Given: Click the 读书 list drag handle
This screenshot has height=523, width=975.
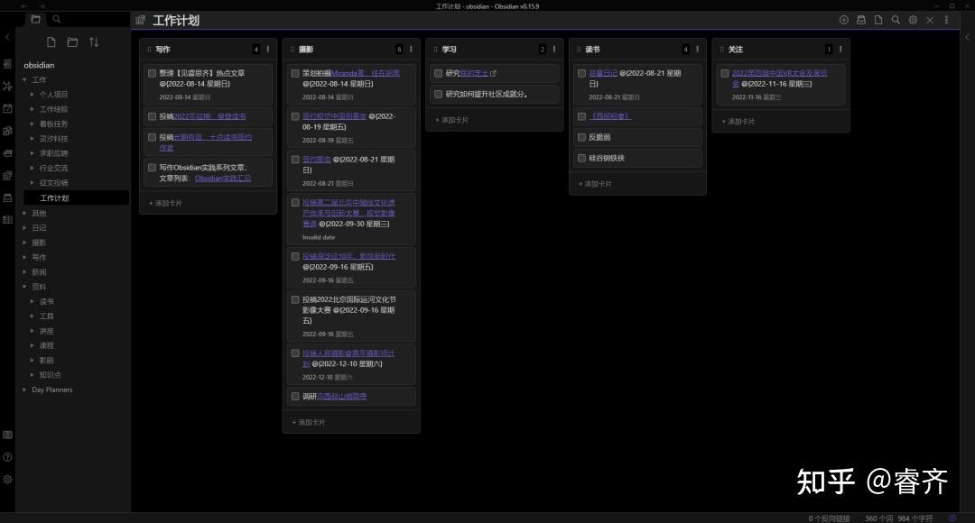Looking at the screenshot, I should click(x=579, y=49).
